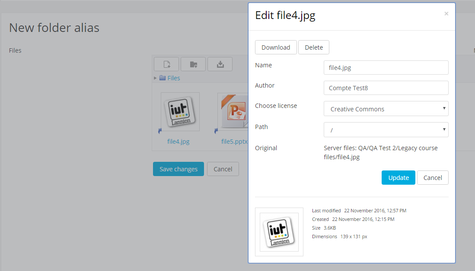Select the file4.jpg thumbnail in file manager
Viewport: 475px width, 271px height.
(180, 112)
